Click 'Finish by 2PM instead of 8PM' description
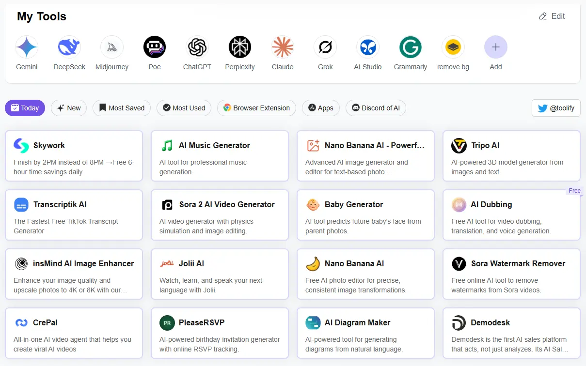The image size is (586, 366). pyautogui.click(x=74, y=167)
